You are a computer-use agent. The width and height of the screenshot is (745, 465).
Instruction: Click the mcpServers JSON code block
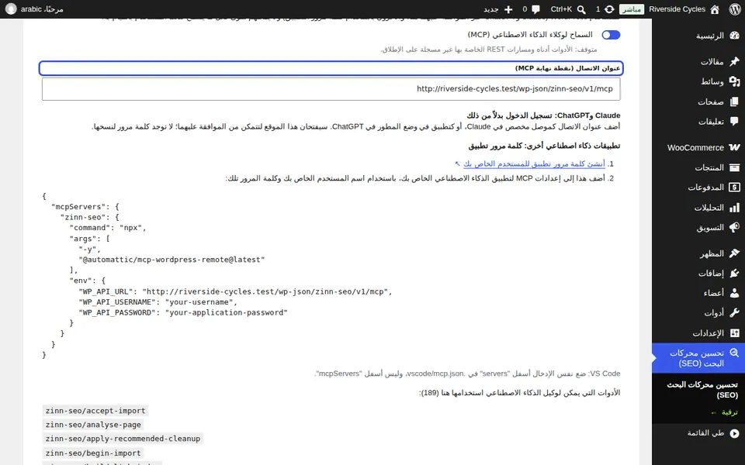331,275
